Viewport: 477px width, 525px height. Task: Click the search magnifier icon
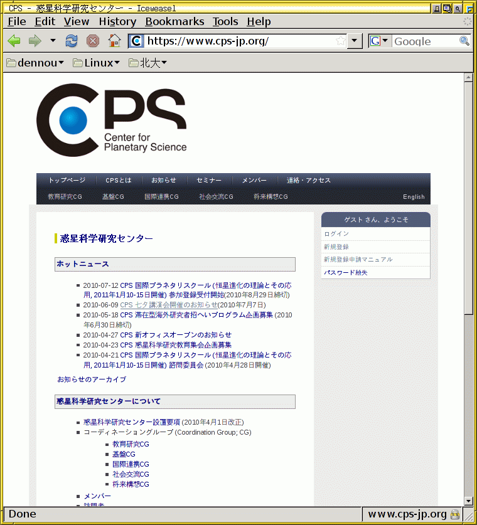point(464,41)
